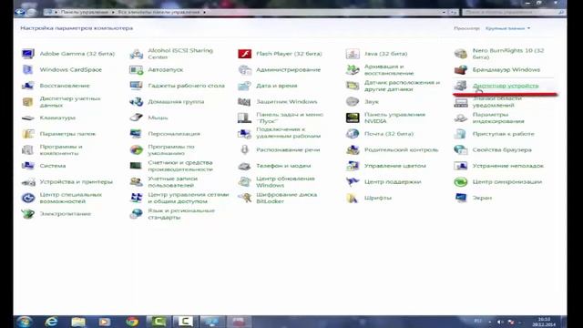Launch Internet Explorer from the taskbar
The height and width of the screenshot is (328, 583).
tap(51, 322)
